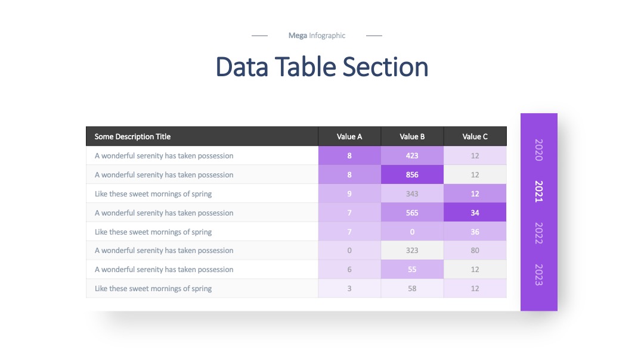
Task: Click the Value B column header
Action: pyautogui.click(x=412, y=136)
